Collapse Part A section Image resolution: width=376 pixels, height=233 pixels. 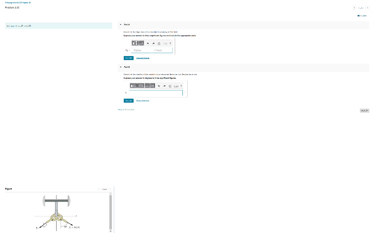coord(120,25)
